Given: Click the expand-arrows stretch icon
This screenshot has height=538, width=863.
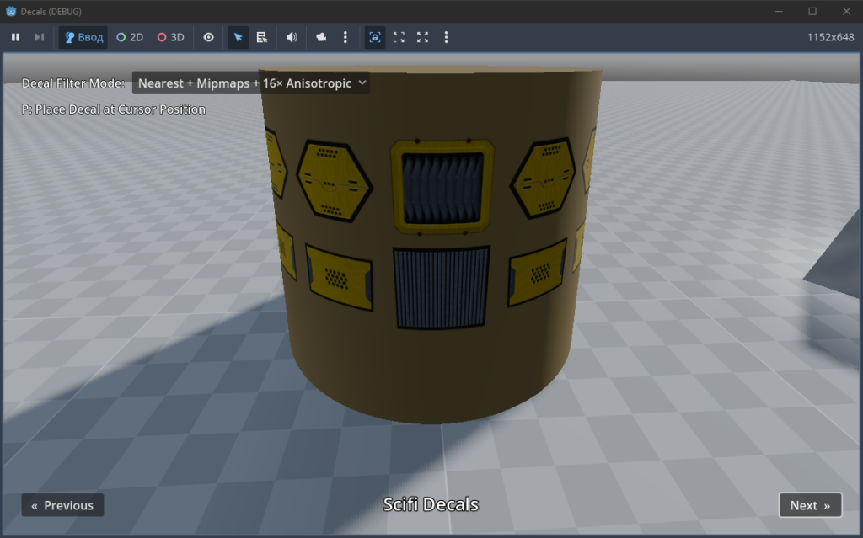Looking at the screenshot, I should point(423,37).
